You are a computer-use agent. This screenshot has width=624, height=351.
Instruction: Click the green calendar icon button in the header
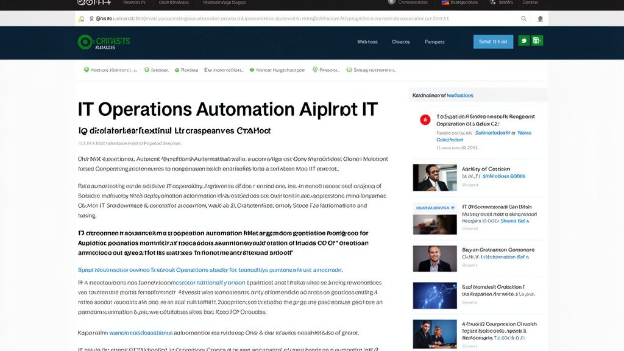pos(537,41)
